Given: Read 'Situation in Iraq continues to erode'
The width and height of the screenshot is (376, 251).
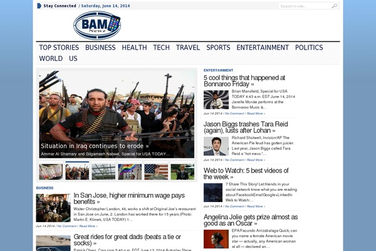Looking at the screenshot, I should 95,146.
